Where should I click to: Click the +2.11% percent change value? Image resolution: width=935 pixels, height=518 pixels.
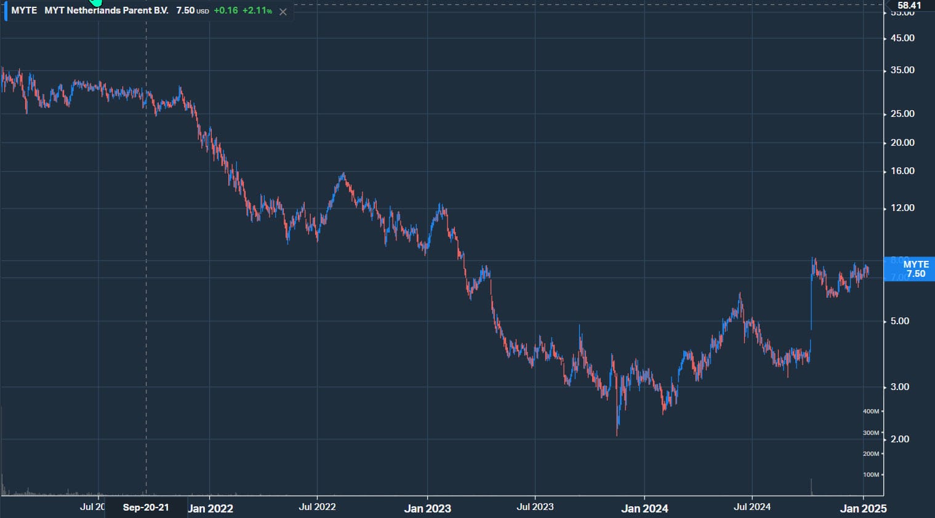[x=257, y=10]
